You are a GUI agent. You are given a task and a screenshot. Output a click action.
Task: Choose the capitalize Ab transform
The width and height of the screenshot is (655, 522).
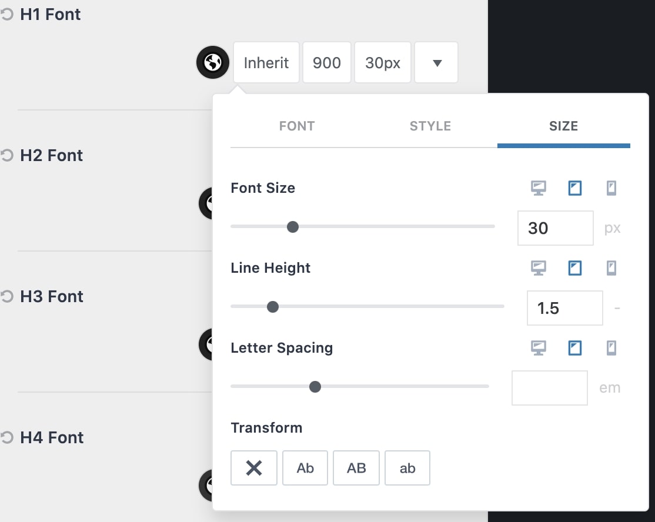tap(305, 468)
